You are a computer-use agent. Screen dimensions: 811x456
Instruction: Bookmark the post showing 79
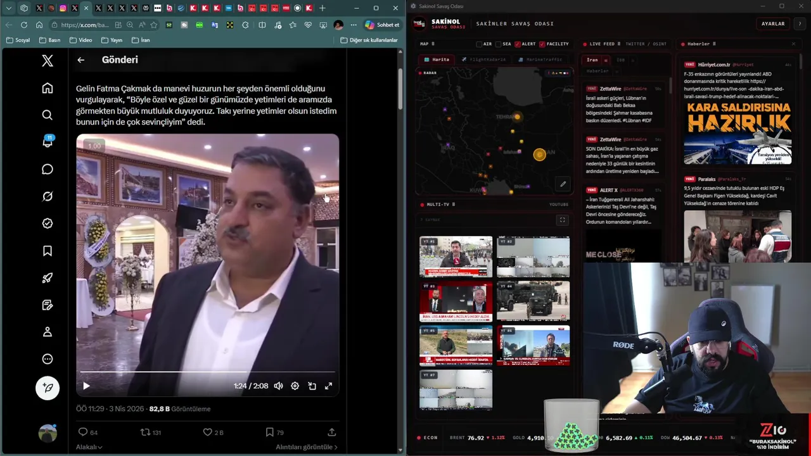click(274, 433)
